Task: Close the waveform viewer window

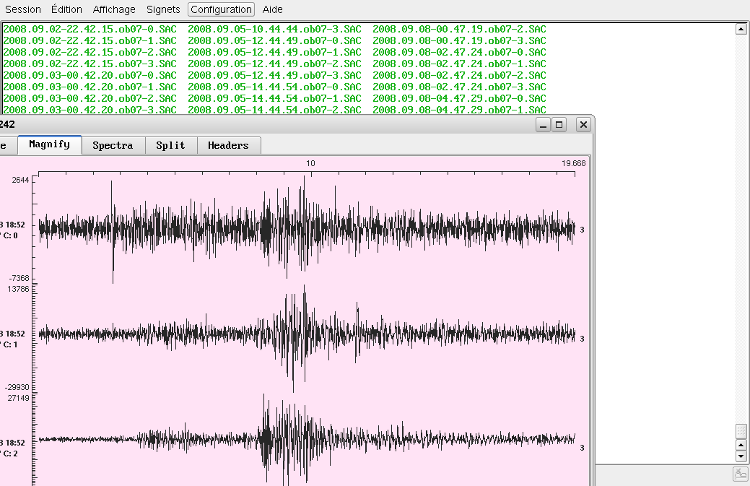Action: pos(583,125)
